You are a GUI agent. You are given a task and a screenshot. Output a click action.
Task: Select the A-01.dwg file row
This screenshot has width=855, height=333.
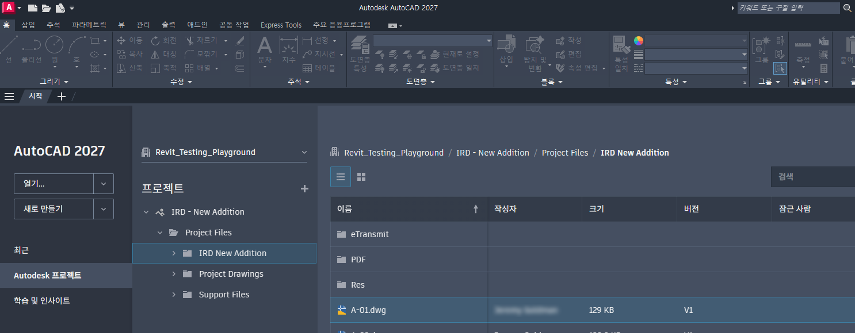[593, 310]
